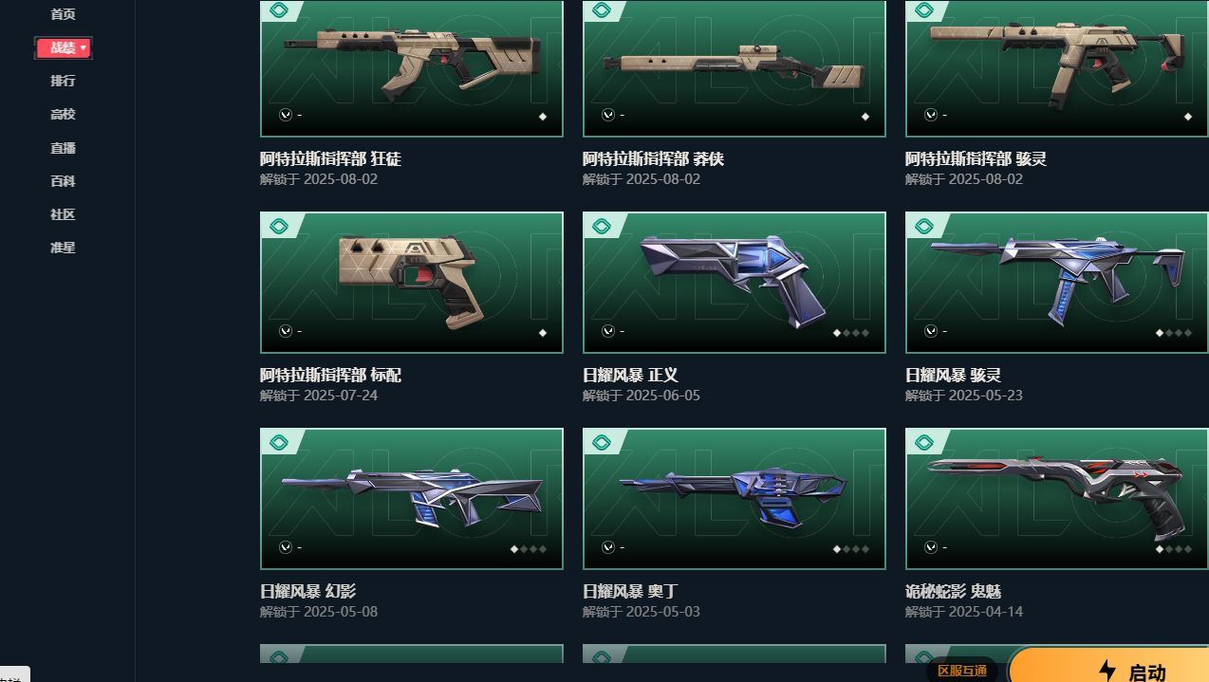Click tier badge on 日耀风暴 正义 card
This screenshot has width=1209, height=682.
602,226
